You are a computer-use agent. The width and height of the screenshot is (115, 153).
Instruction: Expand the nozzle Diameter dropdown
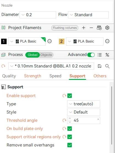tap(38, 15)
